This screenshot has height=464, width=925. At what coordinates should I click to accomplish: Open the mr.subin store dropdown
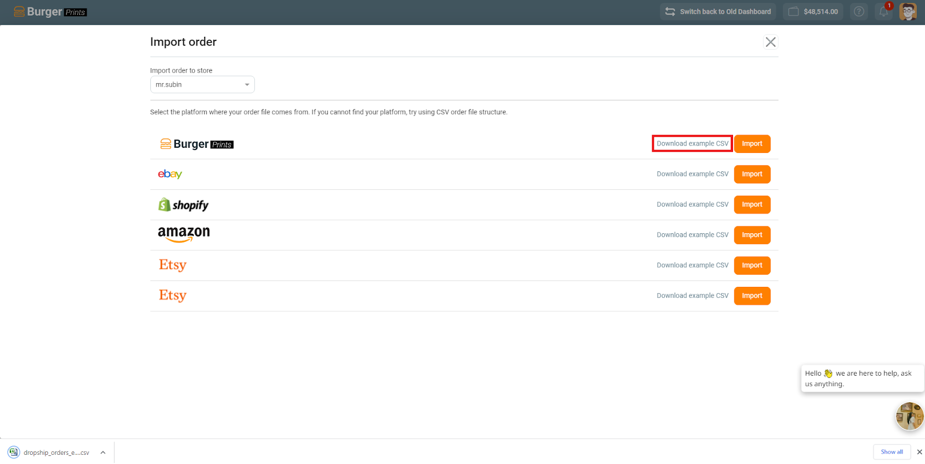point(202,85)
